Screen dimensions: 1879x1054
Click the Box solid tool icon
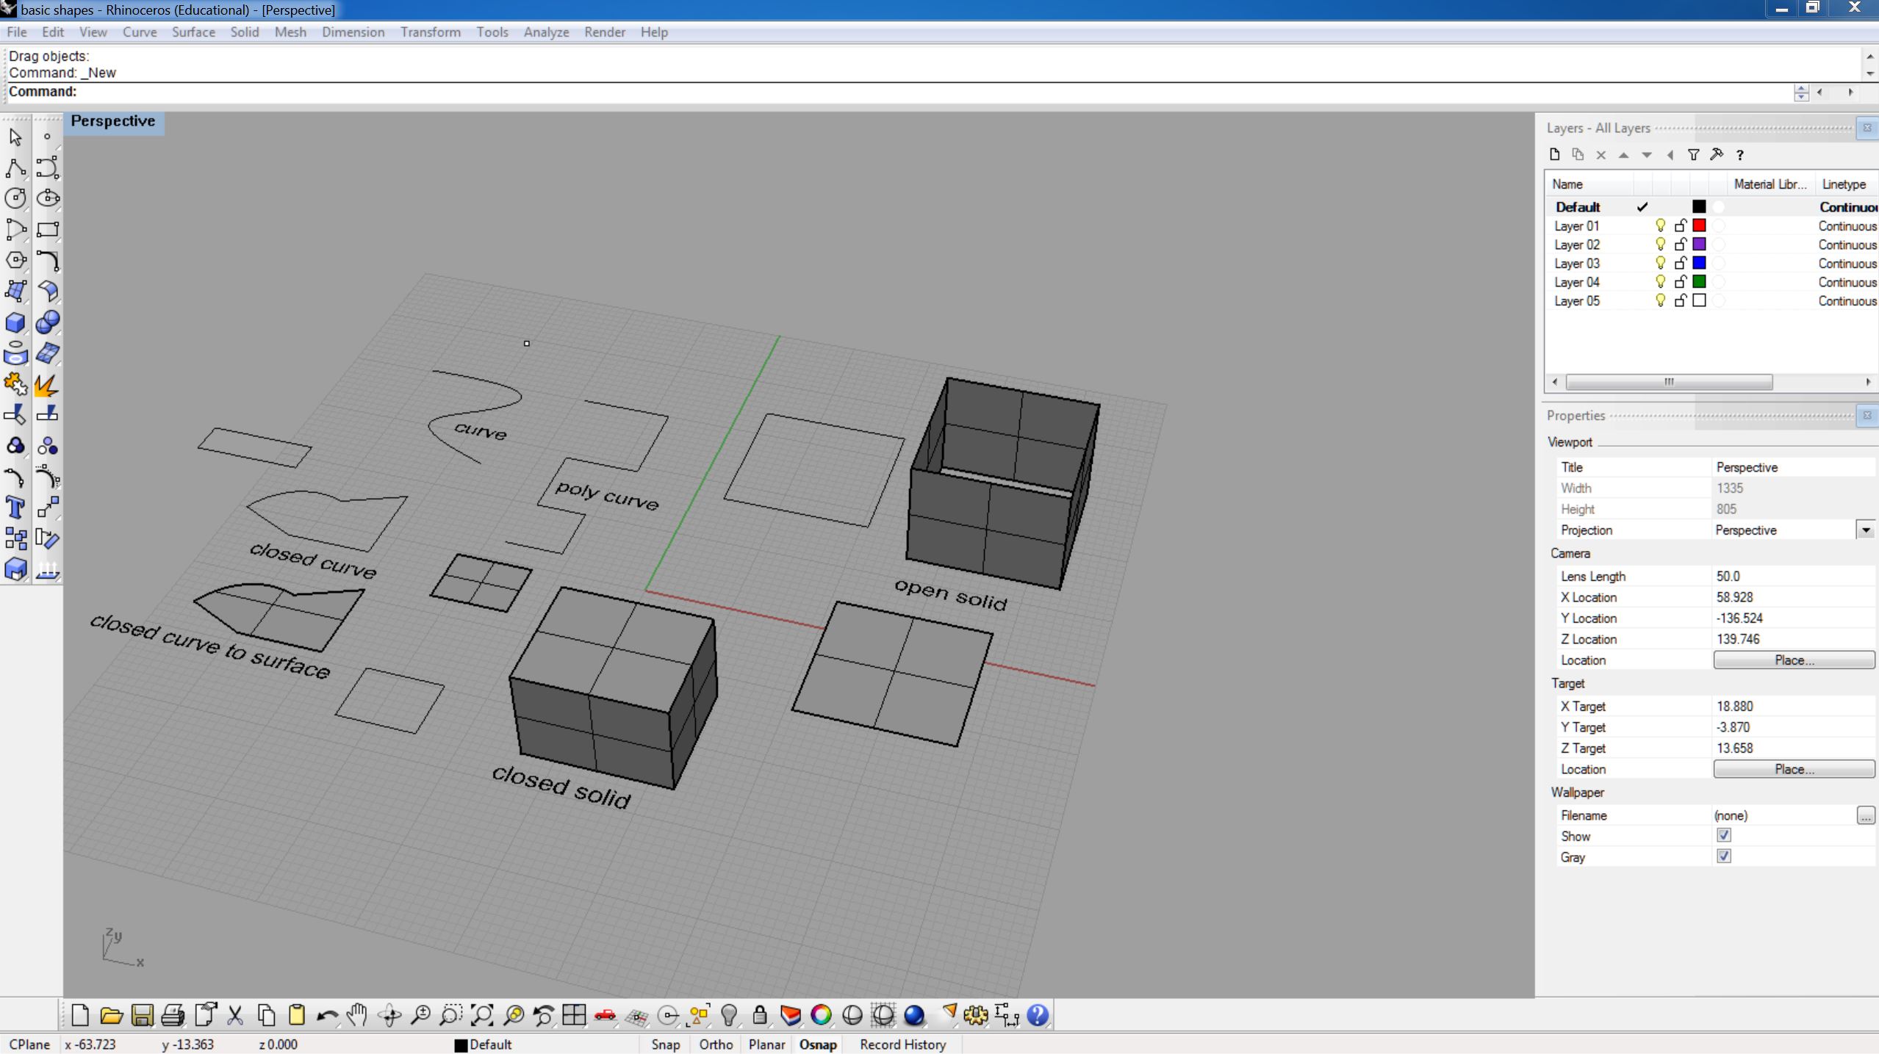click(15, 322)
